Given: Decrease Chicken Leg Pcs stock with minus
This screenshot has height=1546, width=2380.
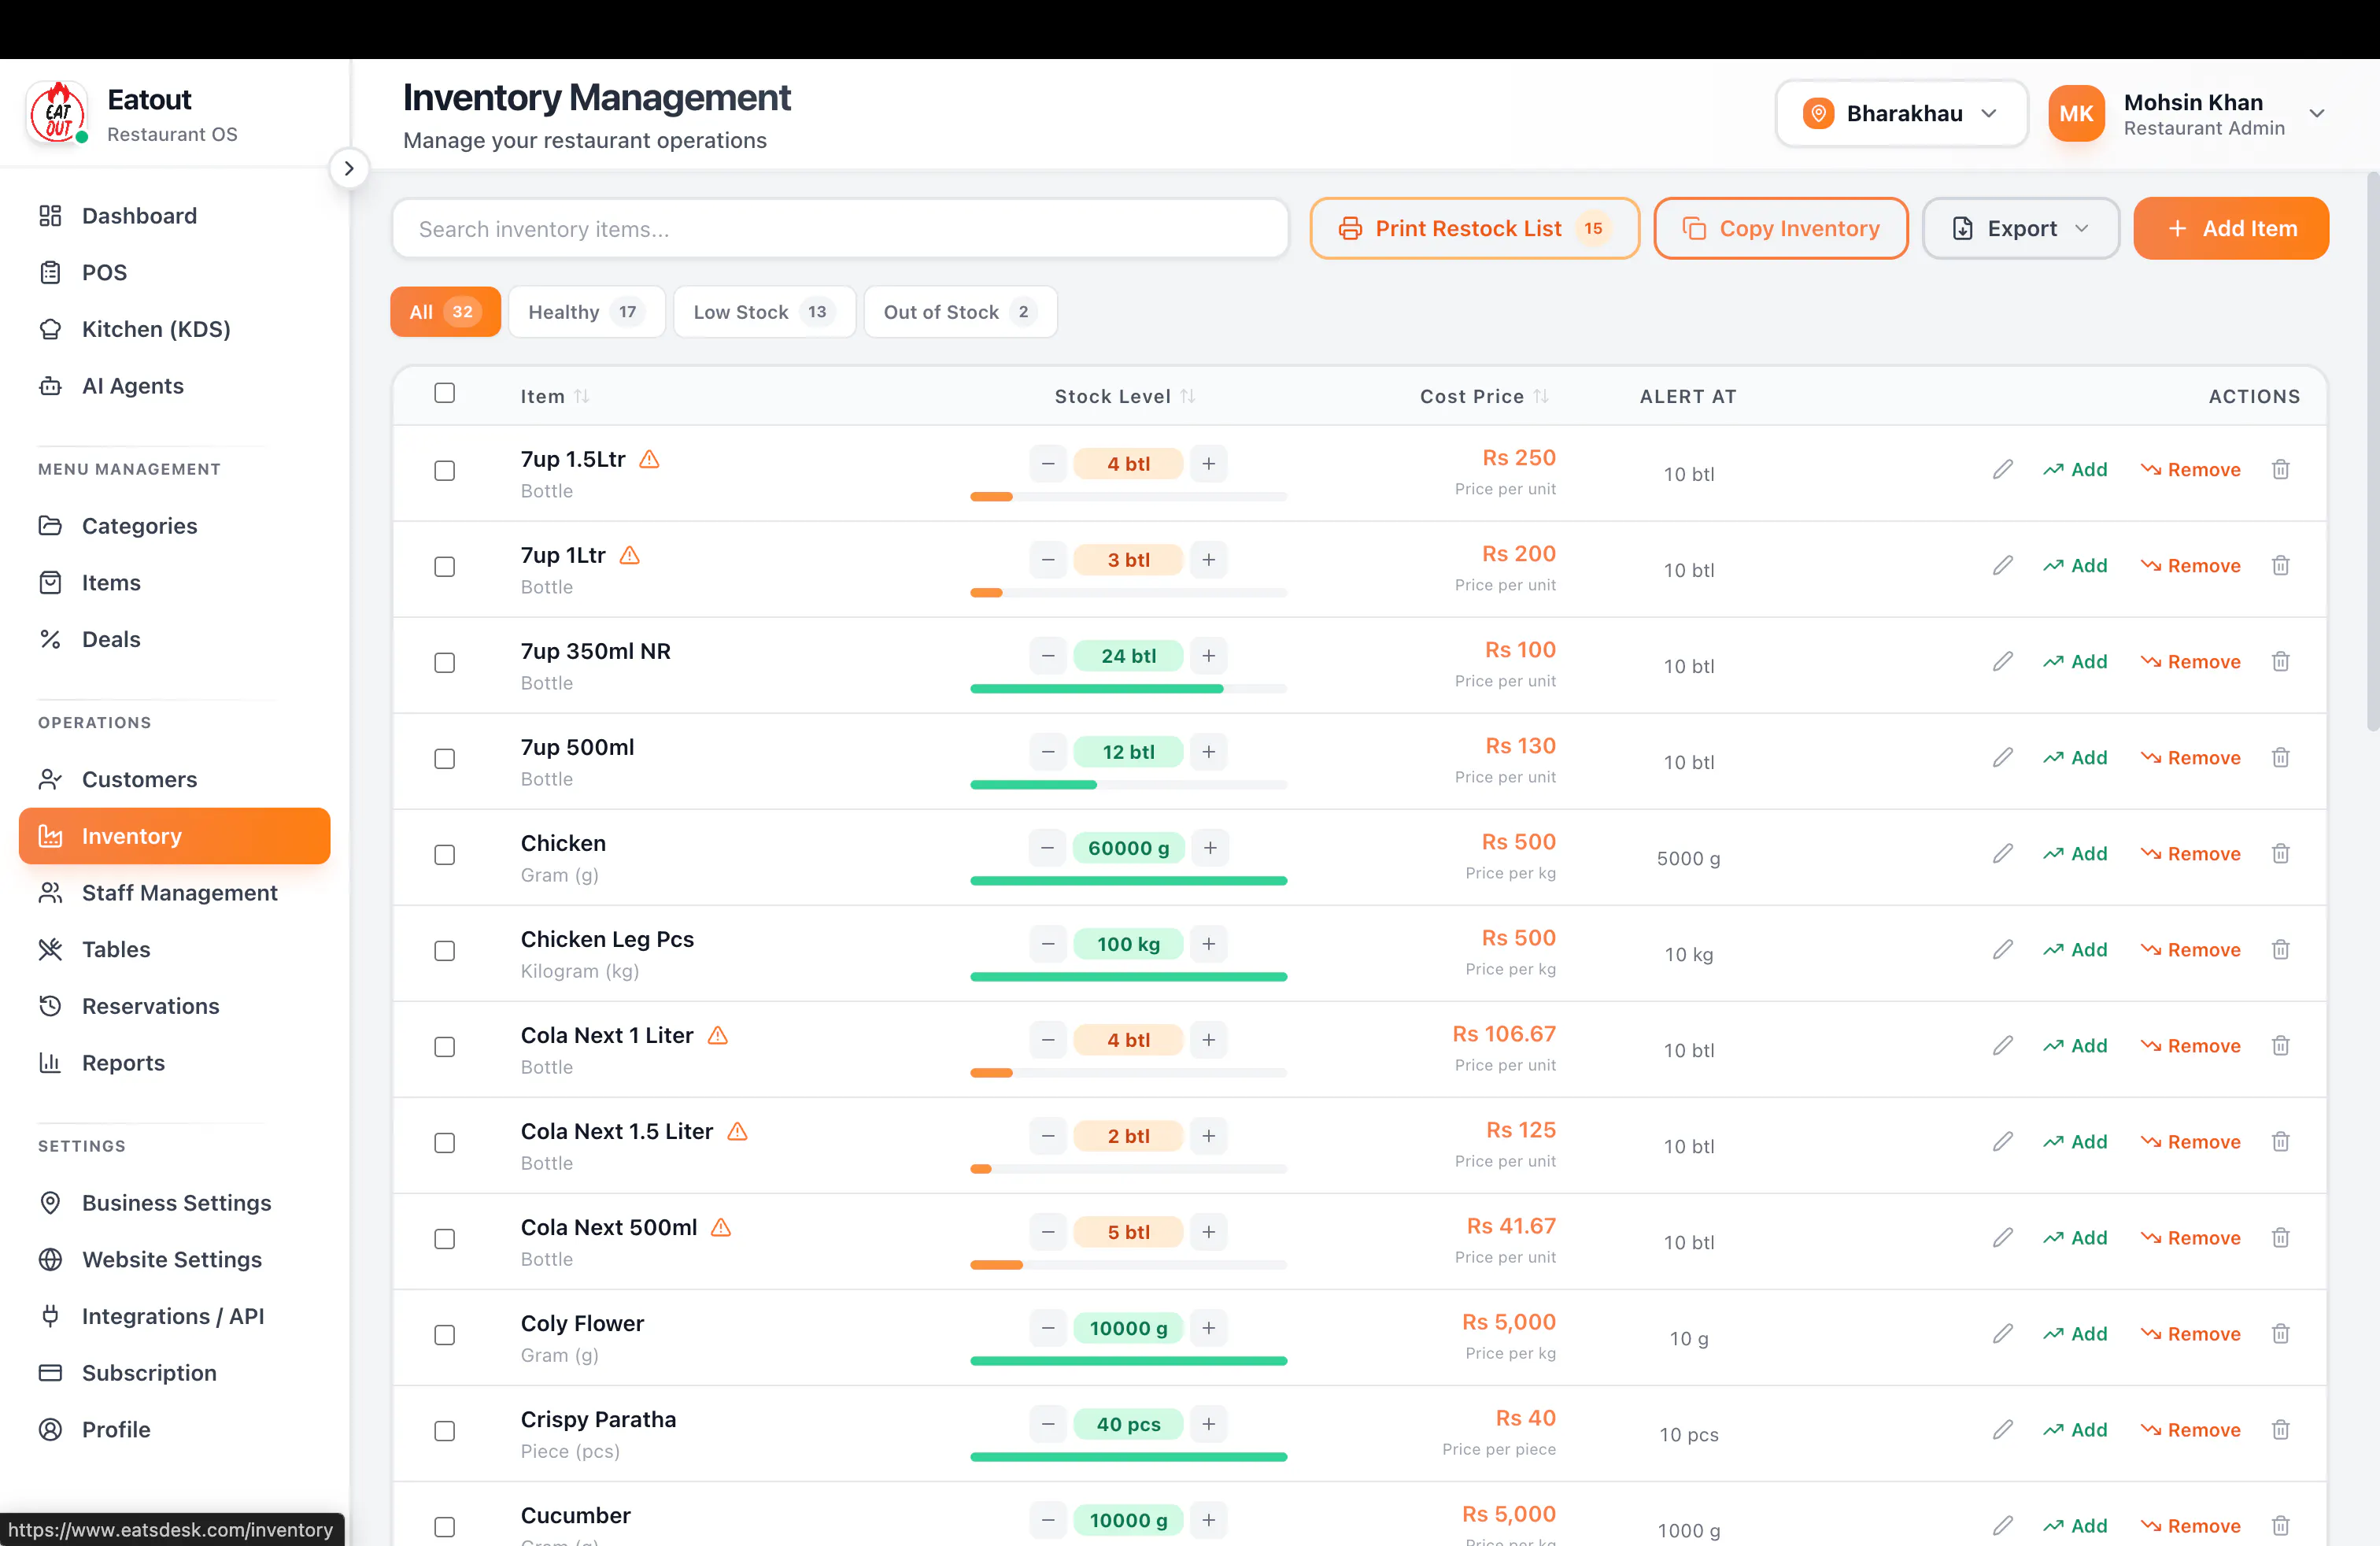Looking at the screenshot, I should point(1048,943).
